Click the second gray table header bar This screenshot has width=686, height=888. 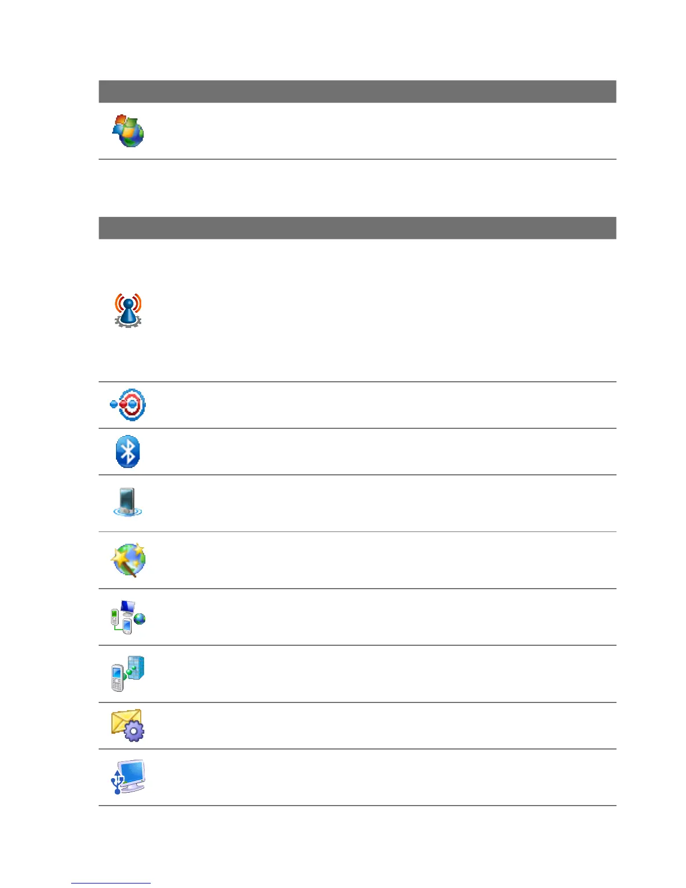coord(357,228)
